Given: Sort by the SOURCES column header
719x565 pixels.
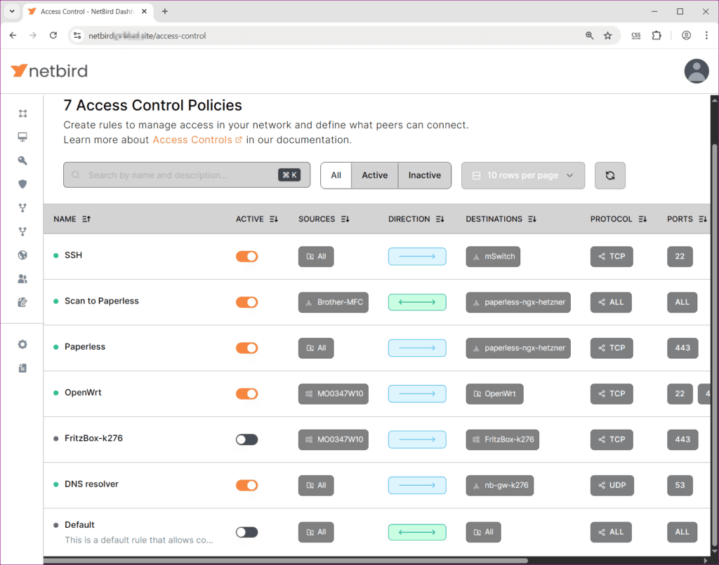Looking at the screenshot, I should pyautogui.click(x=324, y=219).
